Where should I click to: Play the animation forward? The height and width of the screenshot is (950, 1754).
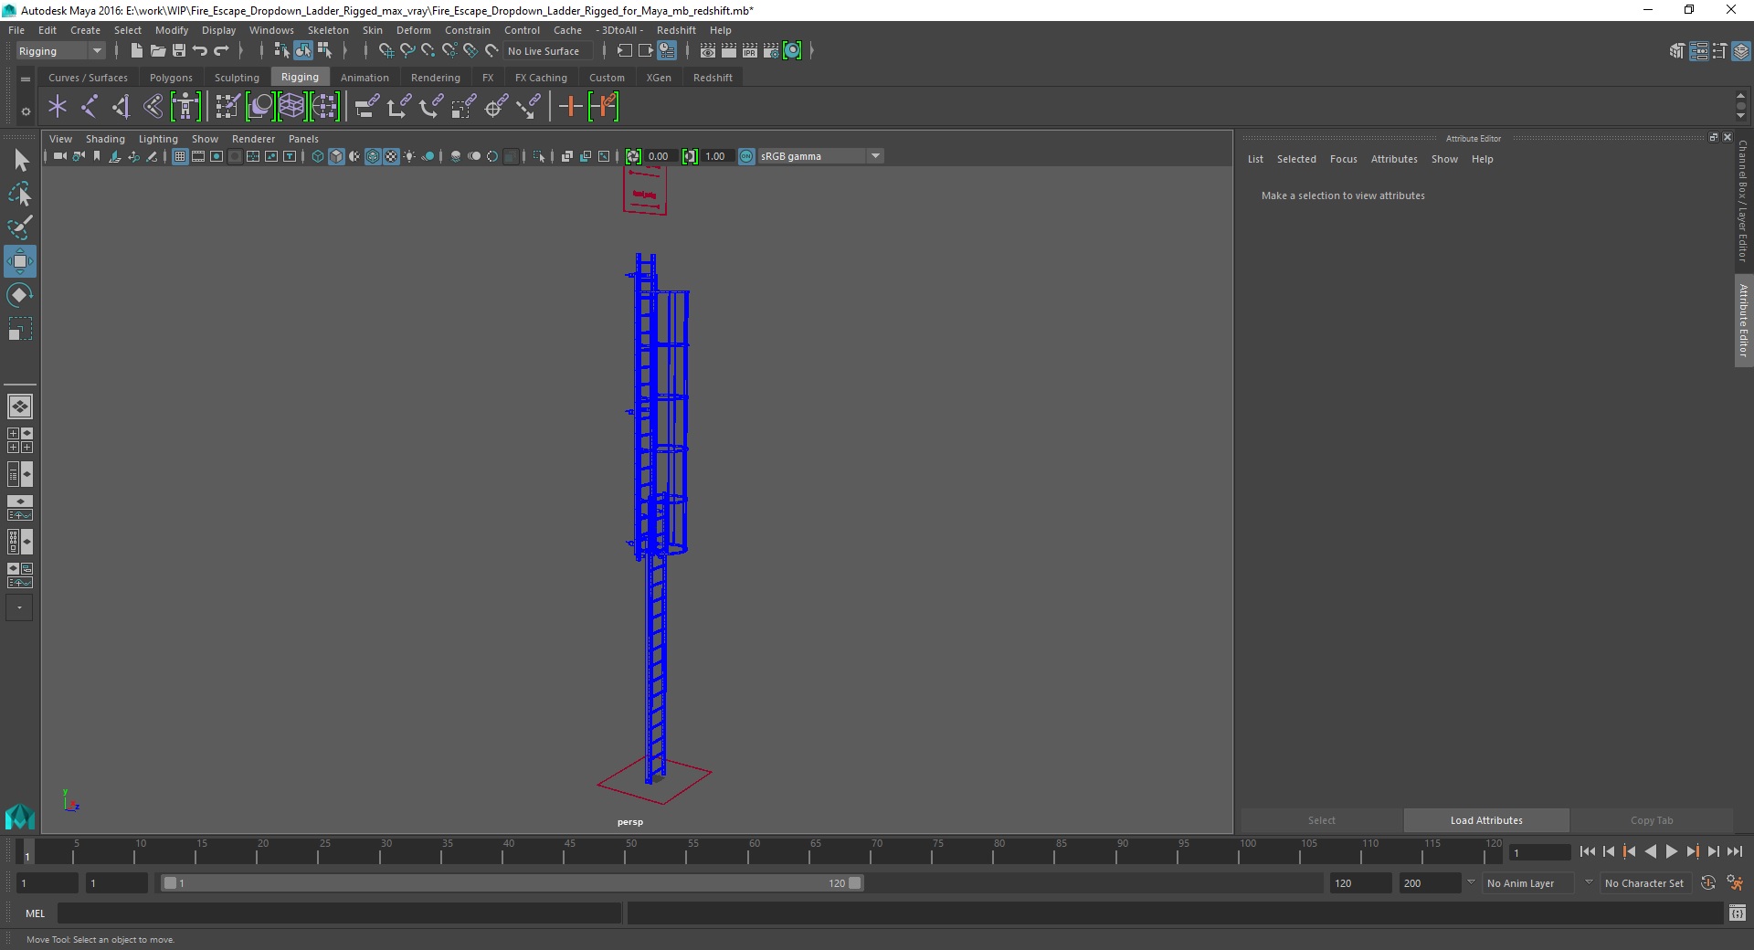[1672, 851]
